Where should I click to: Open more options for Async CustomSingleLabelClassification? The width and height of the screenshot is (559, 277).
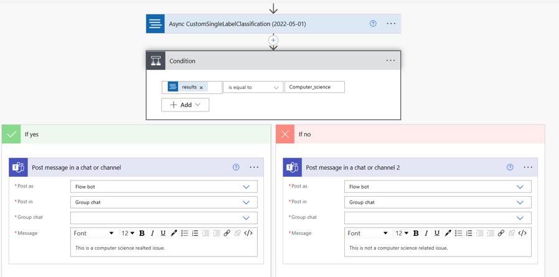[391, 24]
